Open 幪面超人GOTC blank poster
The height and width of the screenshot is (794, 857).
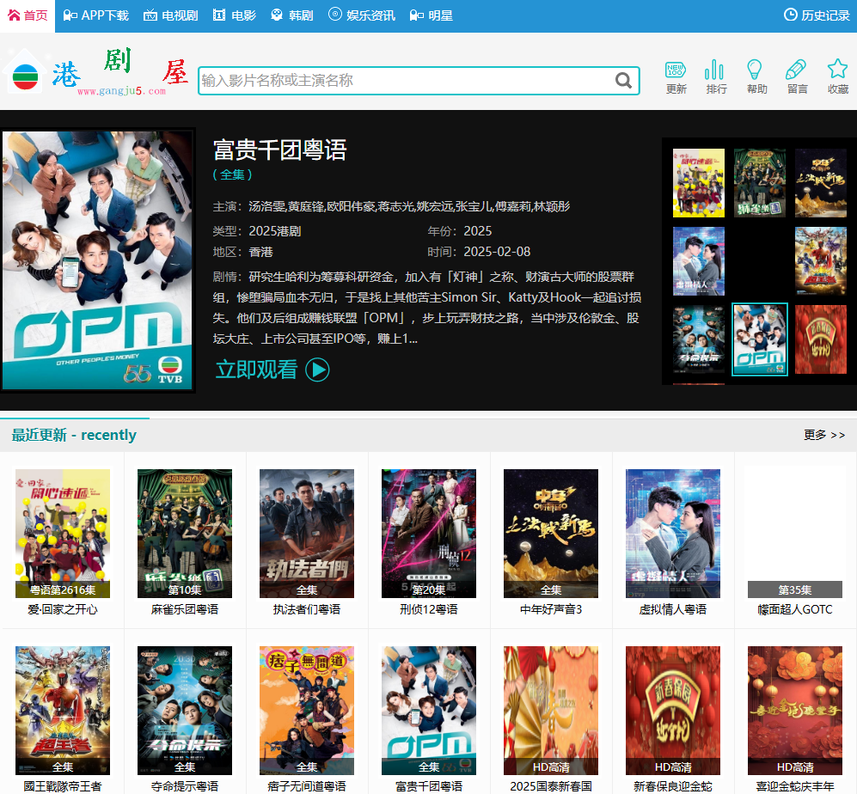(795, 534)
